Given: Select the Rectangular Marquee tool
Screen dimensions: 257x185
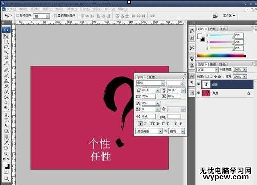Looking at the screenshot, I should tap(6, 42).
